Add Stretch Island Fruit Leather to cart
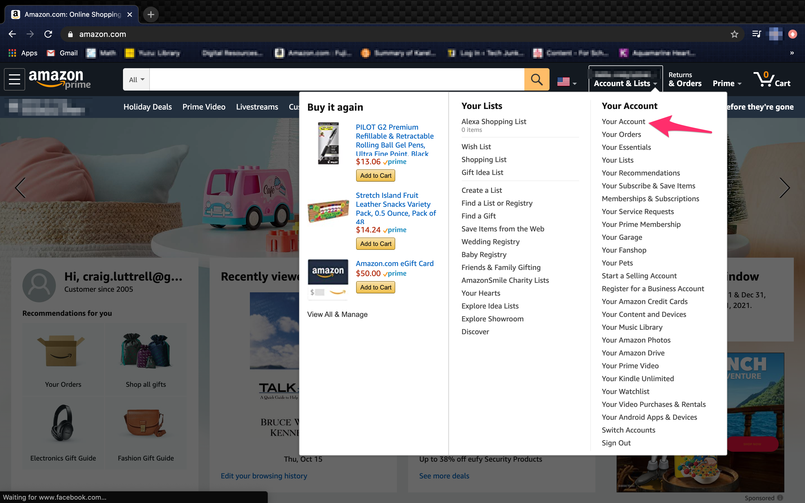Screen dimensions: 805x503 (376, 243)
